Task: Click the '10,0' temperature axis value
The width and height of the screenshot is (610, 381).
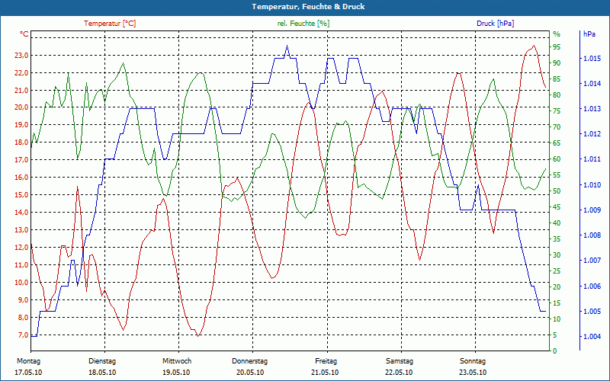Action: [x=21, y=282]
